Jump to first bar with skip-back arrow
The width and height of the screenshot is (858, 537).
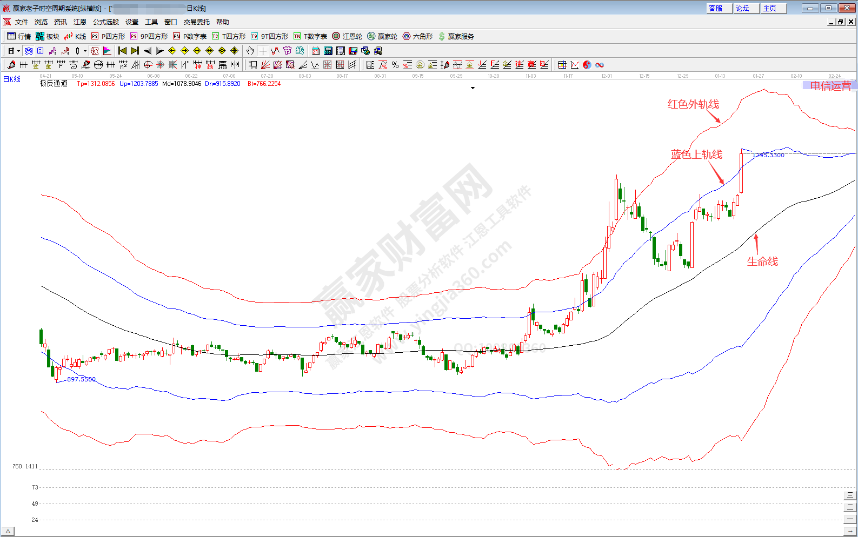coord(122,51)
